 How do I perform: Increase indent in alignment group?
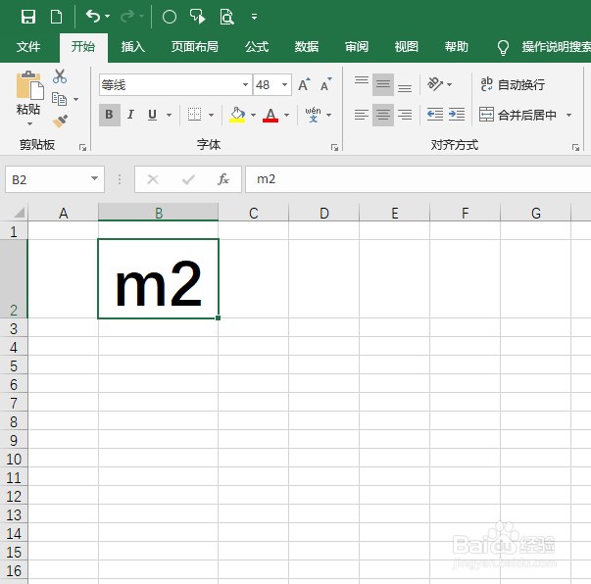[x=457, y=115]
